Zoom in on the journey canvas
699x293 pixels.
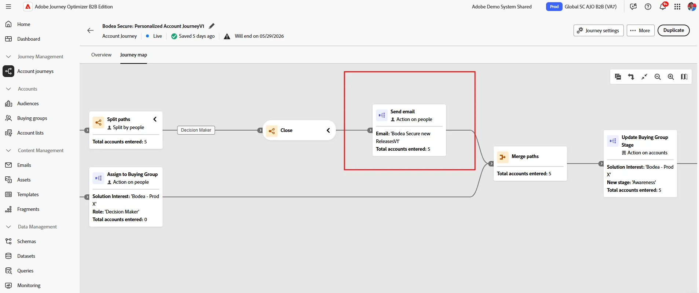(x=671, y=77)
